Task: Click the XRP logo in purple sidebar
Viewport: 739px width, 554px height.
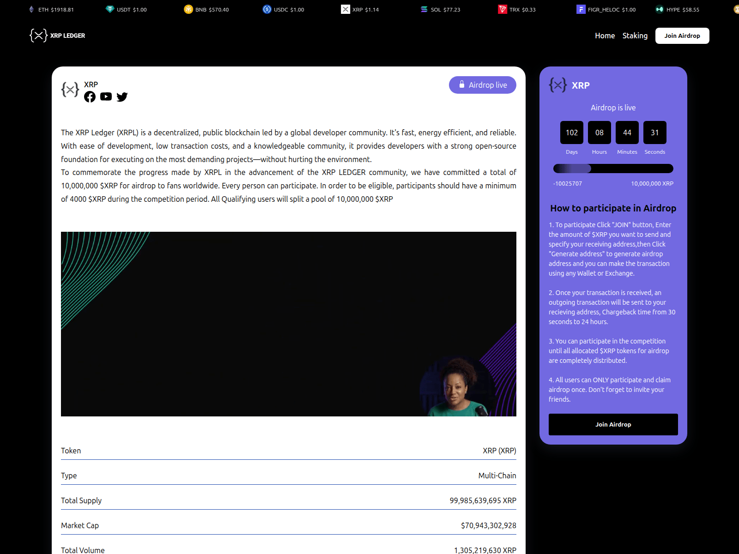Action: coord(558,85)
